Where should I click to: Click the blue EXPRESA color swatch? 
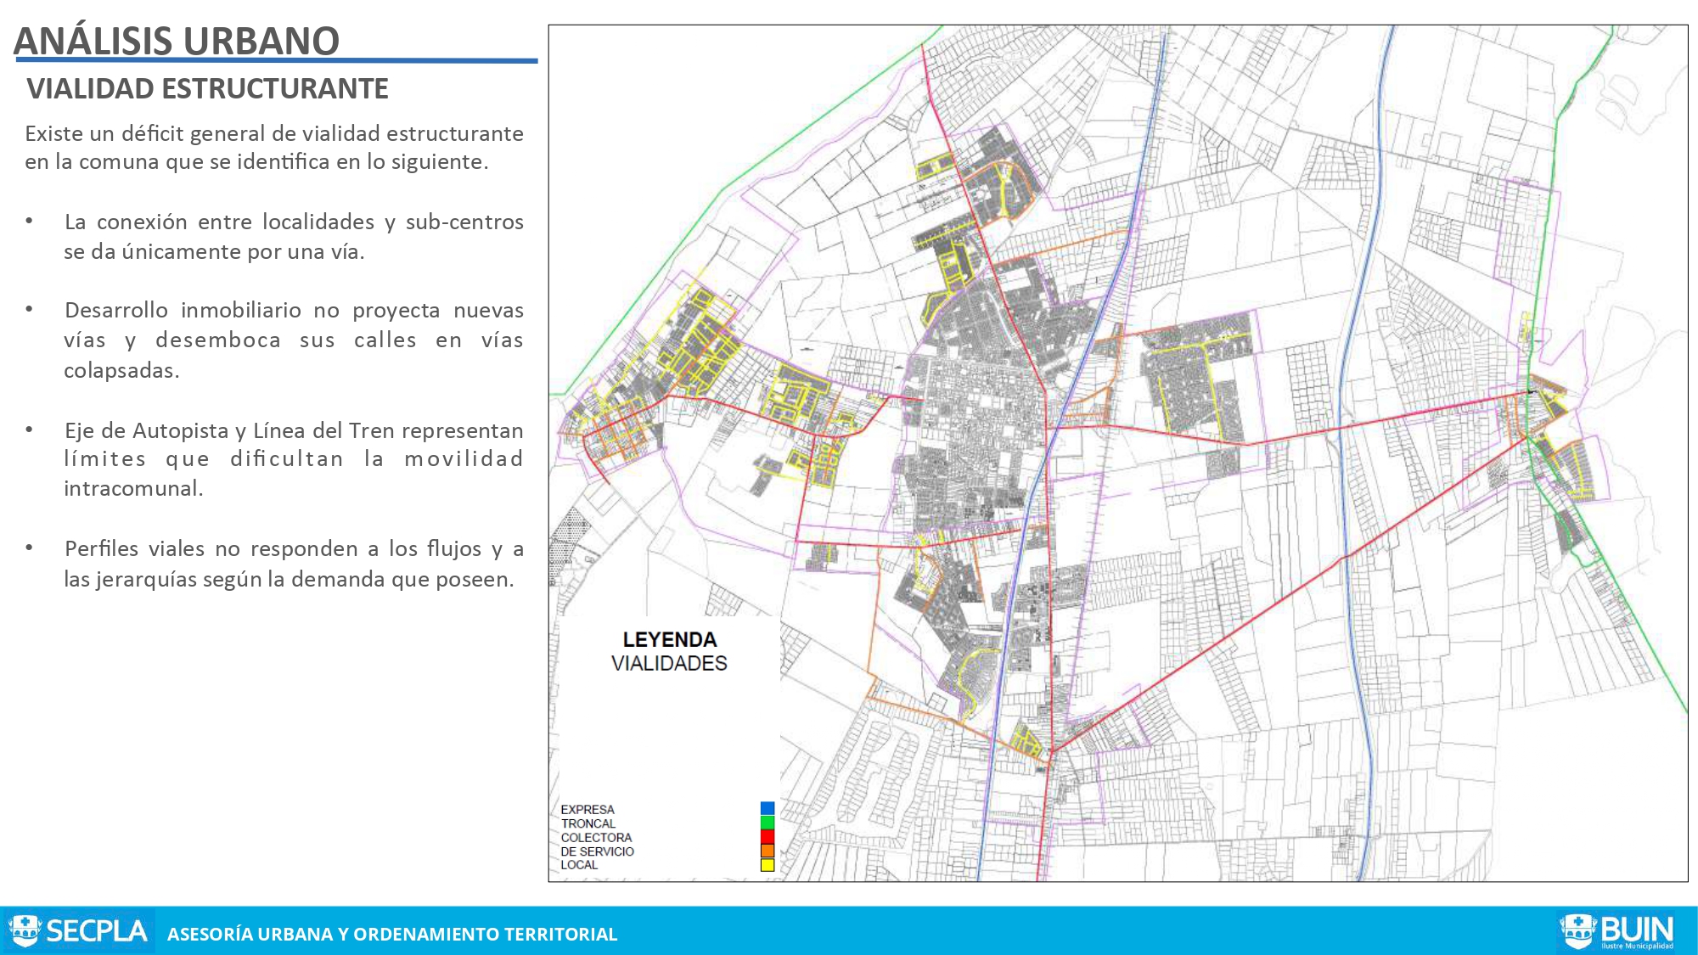pyautogui.click(x=767, y=808)
